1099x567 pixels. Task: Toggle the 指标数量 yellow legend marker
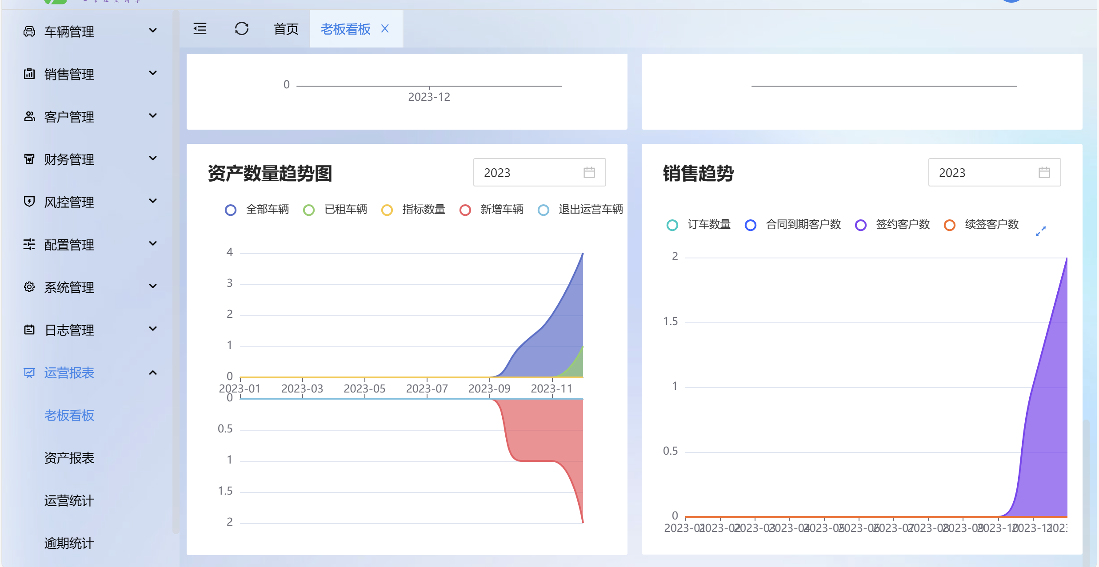tap(387, 210)
